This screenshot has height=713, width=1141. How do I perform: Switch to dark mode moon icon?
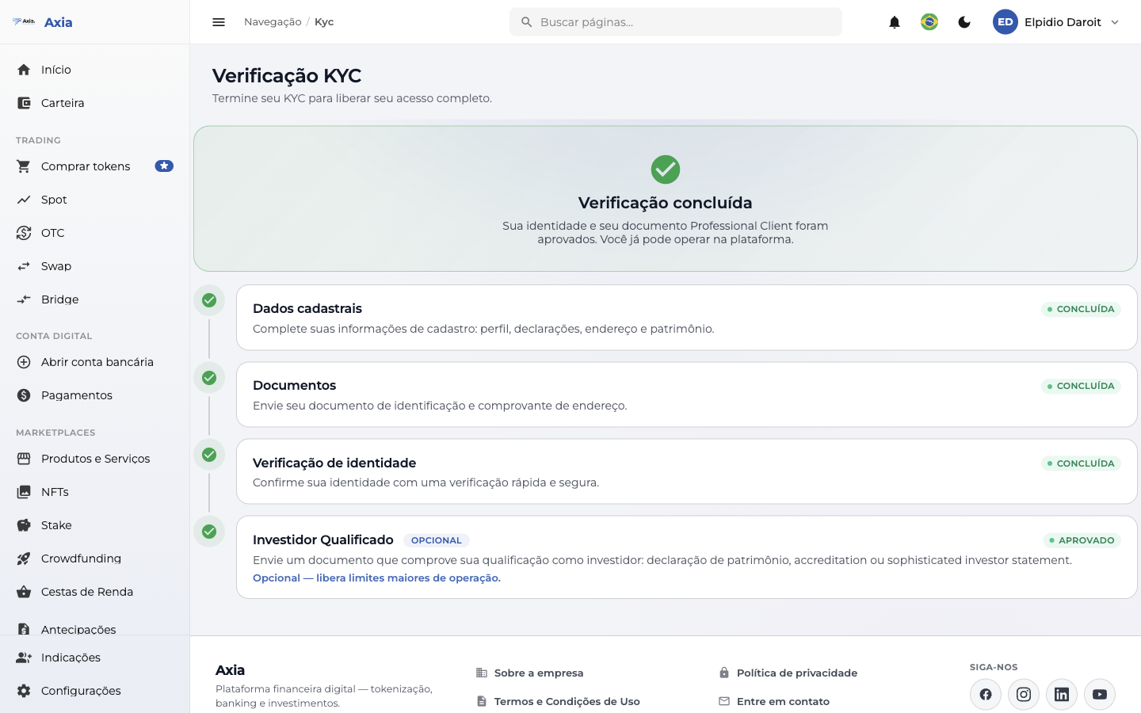pyautogui.click(x=964, y=22)
